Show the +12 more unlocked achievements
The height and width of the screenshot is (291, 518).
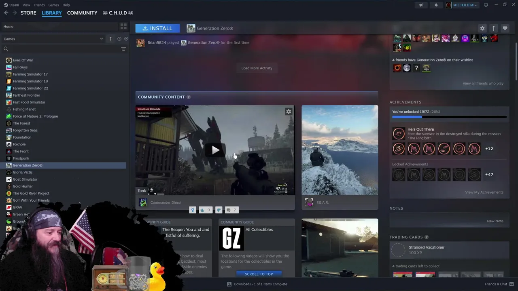pos(489,149)
